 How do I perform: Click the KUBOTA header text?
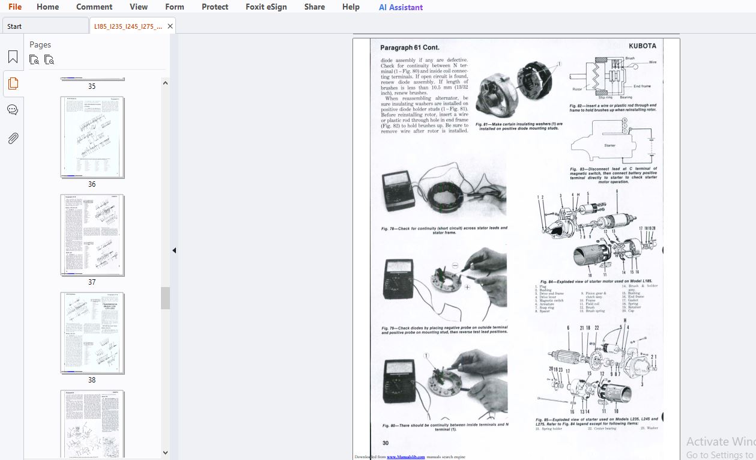[642, 46]
